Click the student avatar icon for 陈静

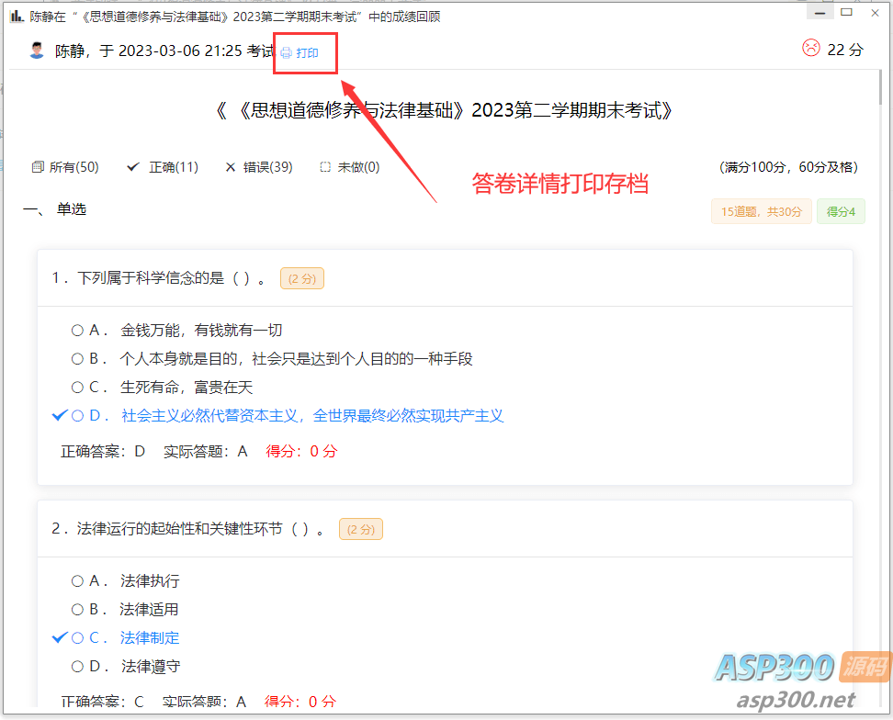tap(37, 51)
